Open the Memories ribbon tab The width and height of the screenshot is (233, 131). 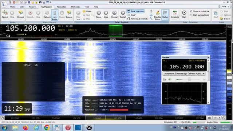tap(75, 7)
